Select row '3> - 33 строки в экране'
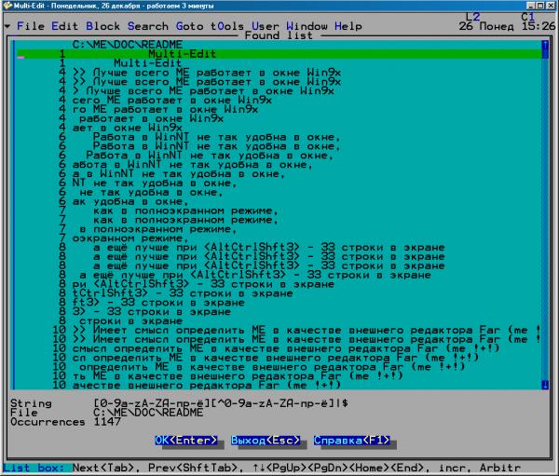The height and width of the screenshot is (476, 559). (279, 312)
